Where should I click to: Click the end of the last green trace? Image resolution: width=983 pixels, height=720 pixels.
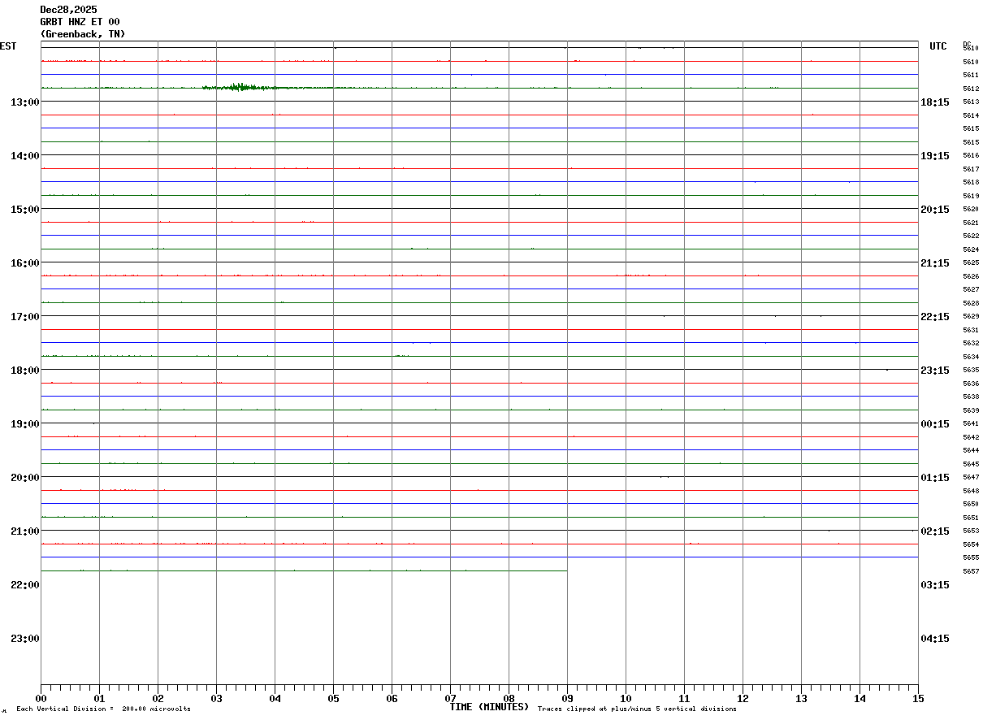point(566,570)
